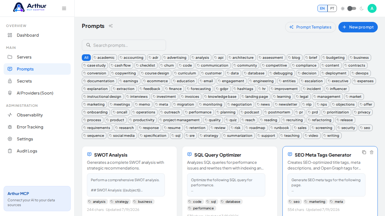This screenshot has width=385, height=216.
Task: Filter by the project management tag
Action: pos(180,120)
